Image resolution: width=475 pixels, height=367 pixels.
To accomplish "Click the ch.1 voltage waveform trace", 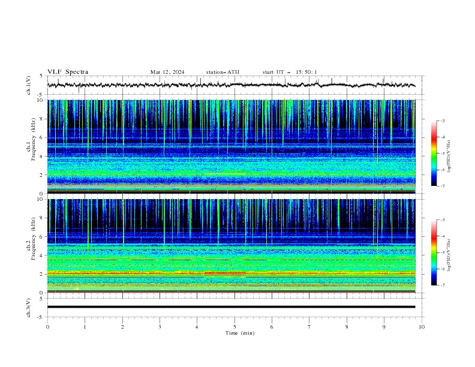I will (x=231, y=85).
